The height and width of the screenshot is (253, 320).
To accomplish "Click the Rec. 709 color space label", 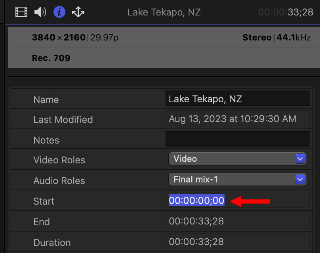I will 51,58.
